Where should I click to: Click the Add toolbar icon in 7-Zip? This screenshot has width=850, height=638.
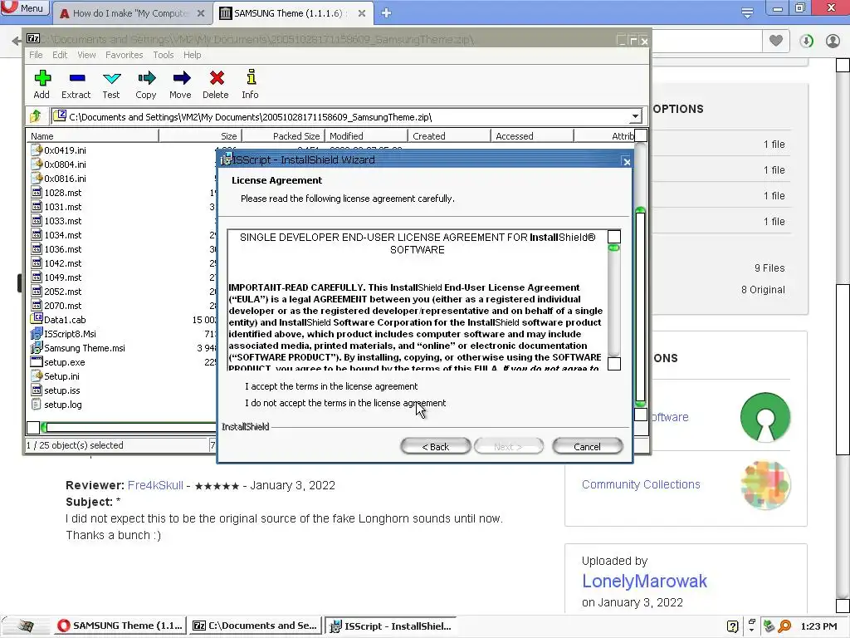point(42,78)
